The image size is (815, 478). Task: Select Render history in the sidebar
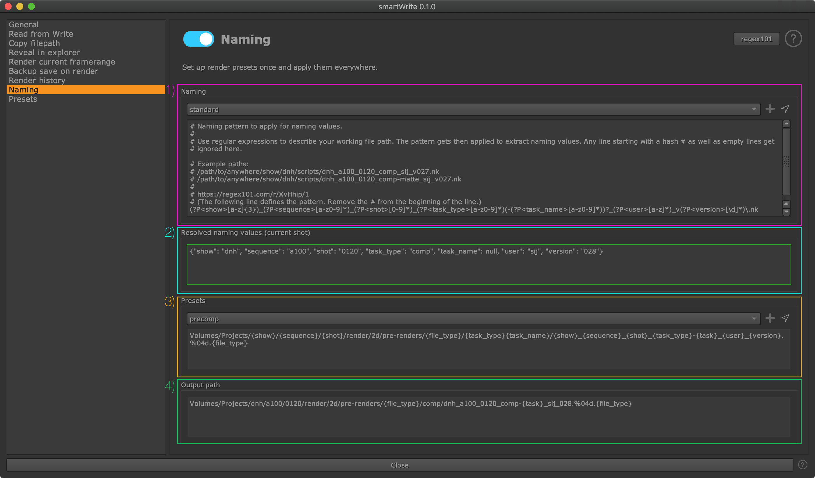pyautogui.click(x=37, y=81)
